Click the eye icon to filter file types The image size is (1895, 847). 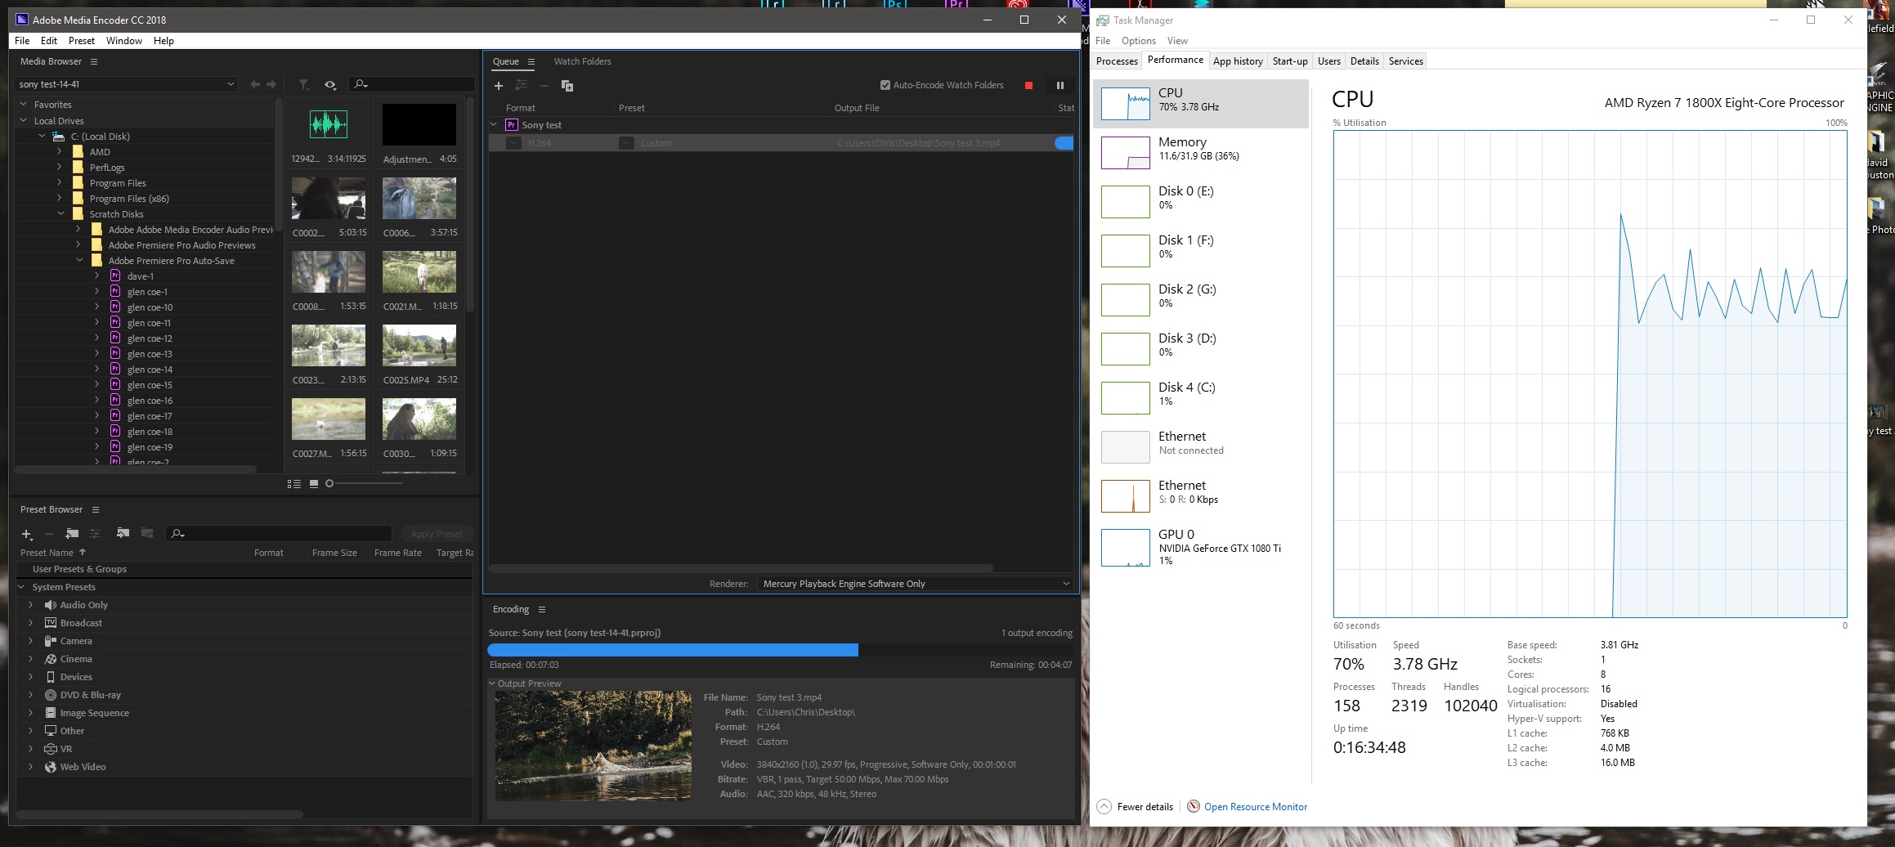coord(330,84)
